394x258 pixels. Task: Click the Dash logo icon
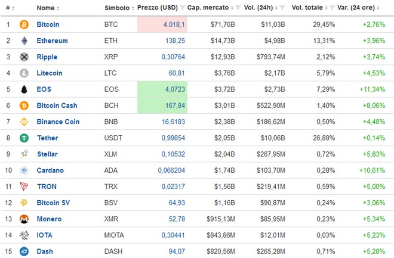(24, 251)
